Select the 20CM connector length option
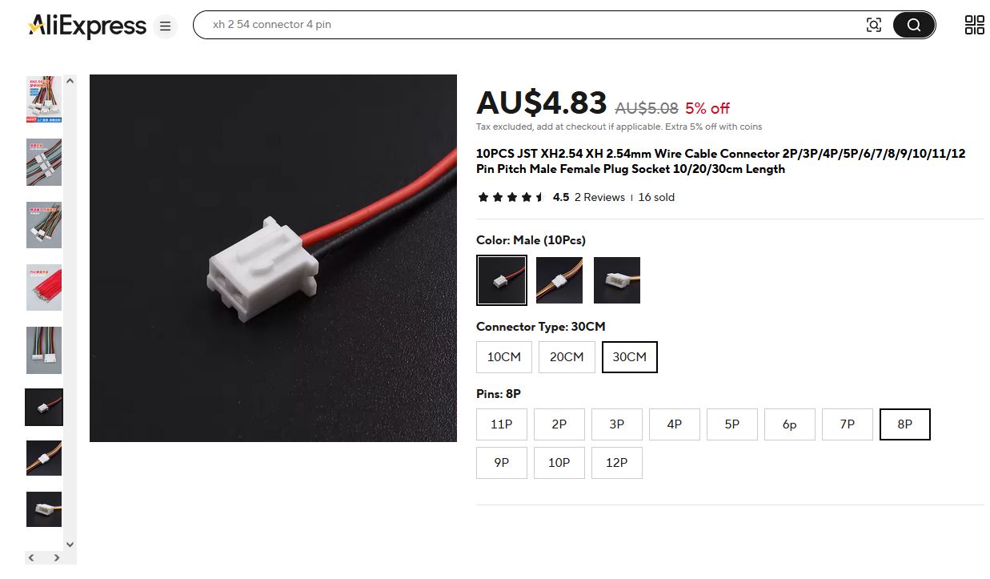Image resolution: width=990 pixels, height=579 pixels. [567, 357]
